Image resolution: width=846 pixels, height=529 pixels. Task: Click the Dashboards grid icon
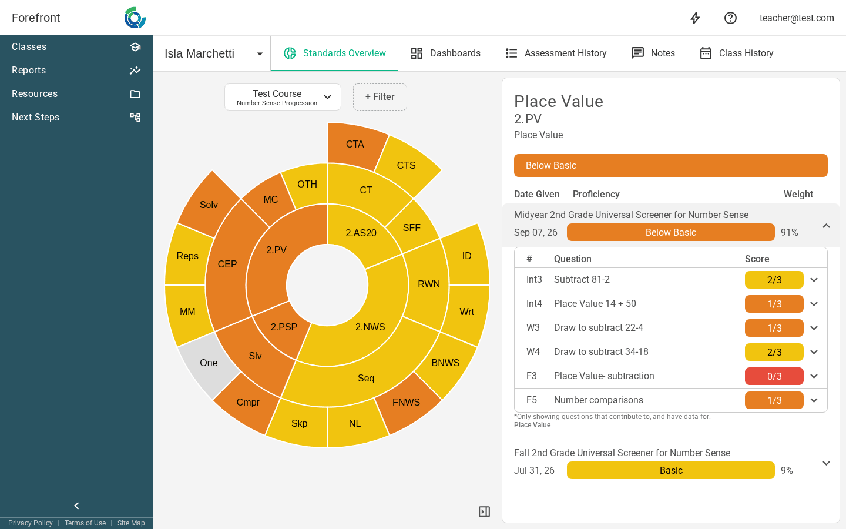point(417,53)
